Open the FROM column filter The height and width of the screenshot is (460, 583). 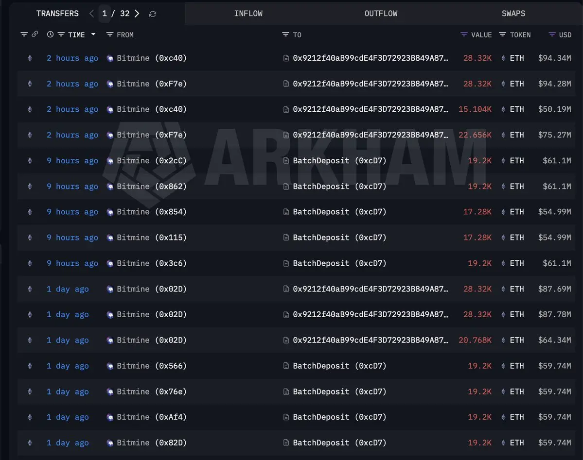[110, 34]
